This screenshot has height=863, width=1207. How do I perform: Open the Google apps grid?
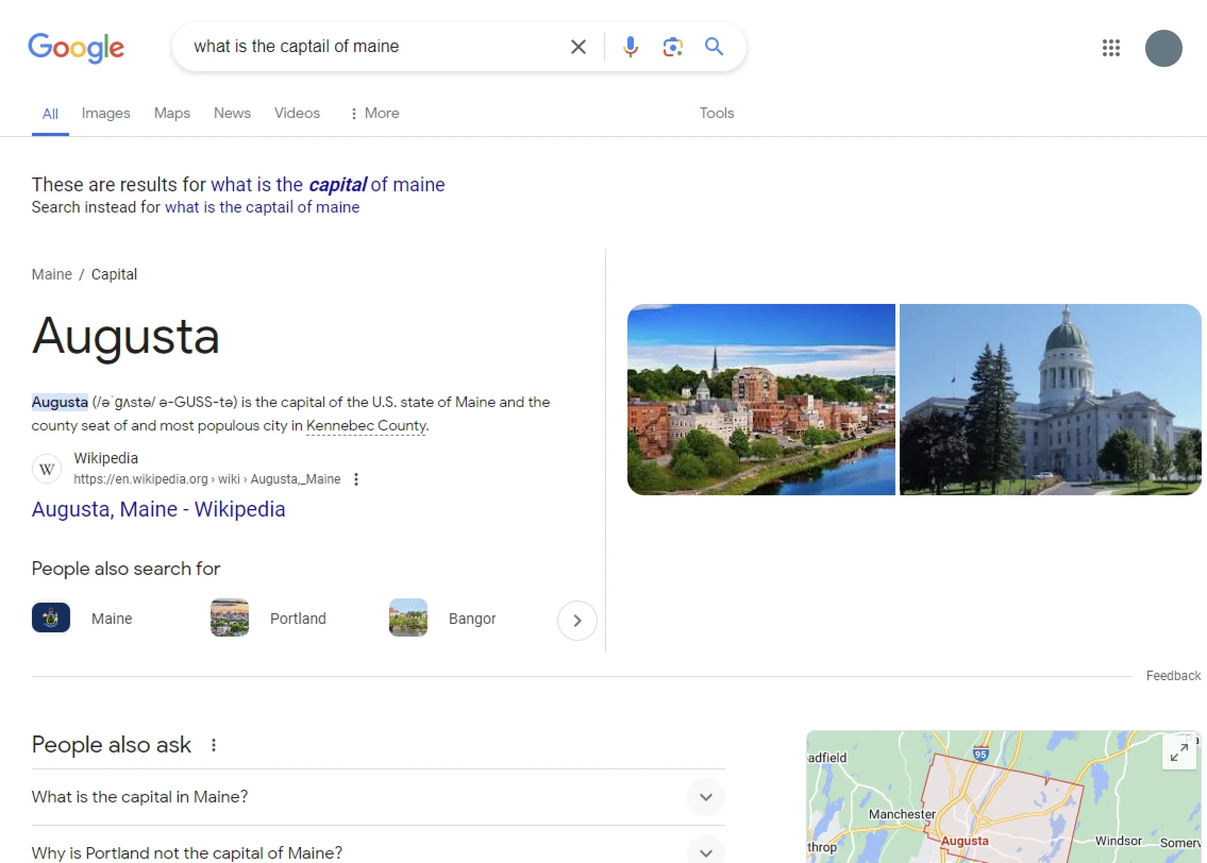(1111, 48)
